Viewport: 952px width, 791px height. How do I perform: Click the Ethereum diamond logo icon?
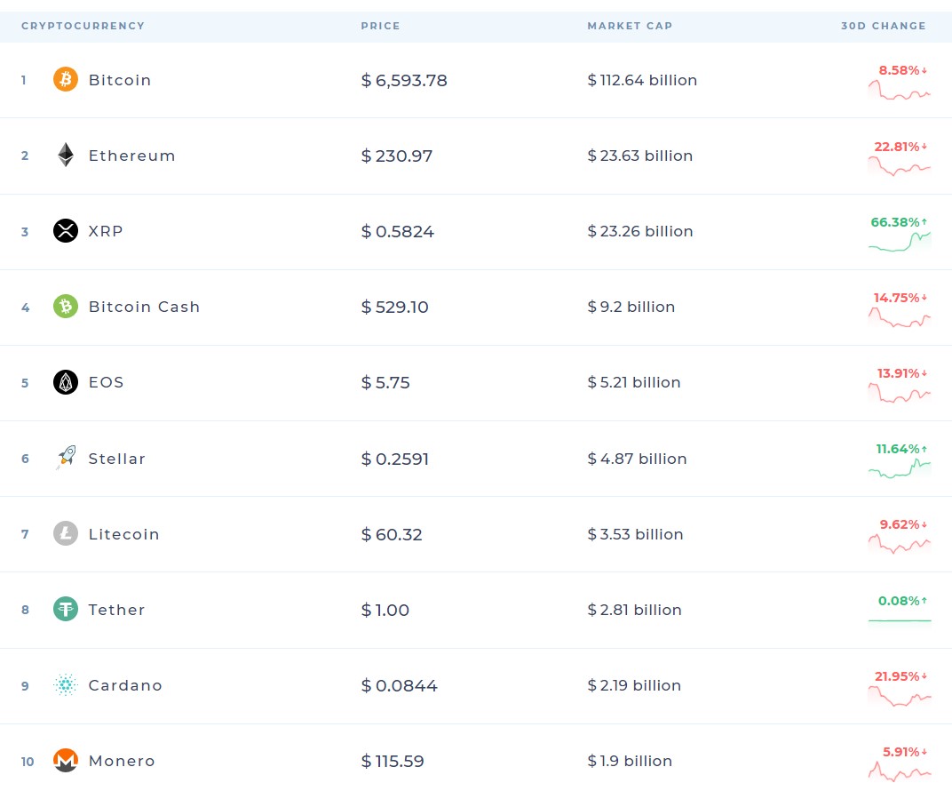(66, 155)
